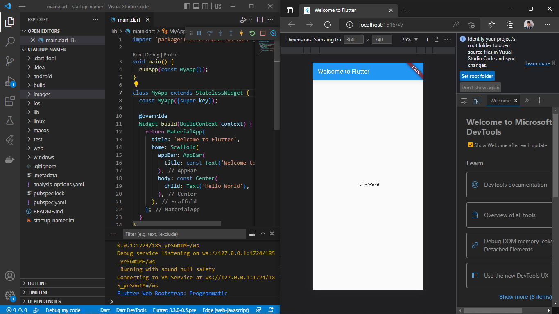The height and width of the screenshot is (314, 559).
Task: Open the Explorer more actions menu
Action: tap(95, 20)
